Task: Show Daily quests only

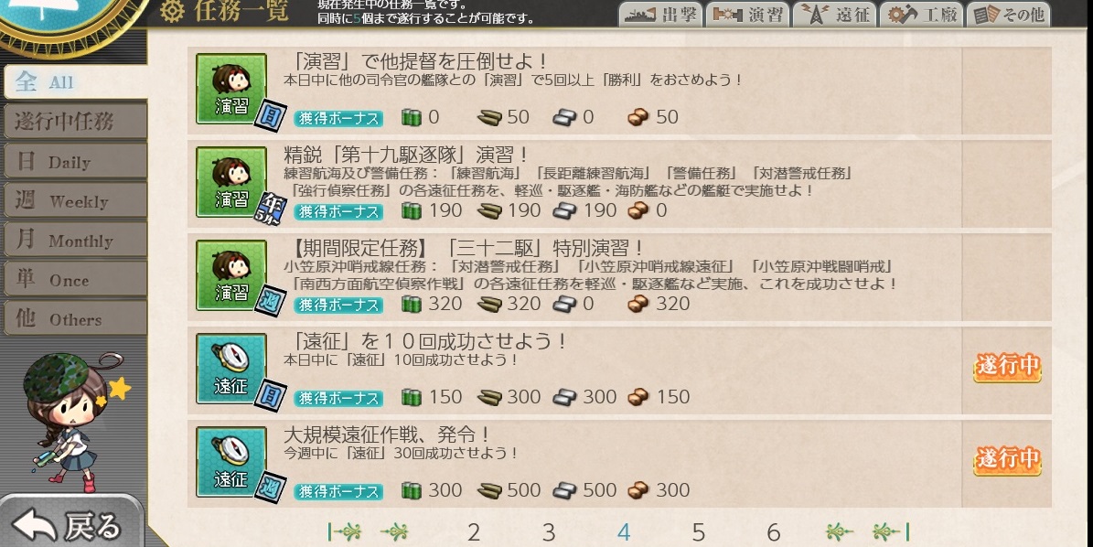Action: tap(75, 162)
